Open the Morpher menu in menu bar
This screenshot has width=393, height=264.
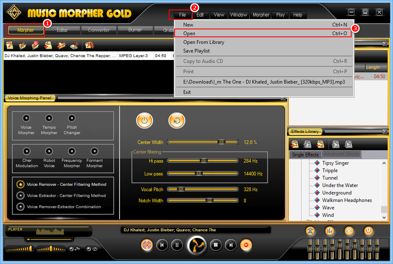point(261,15)
